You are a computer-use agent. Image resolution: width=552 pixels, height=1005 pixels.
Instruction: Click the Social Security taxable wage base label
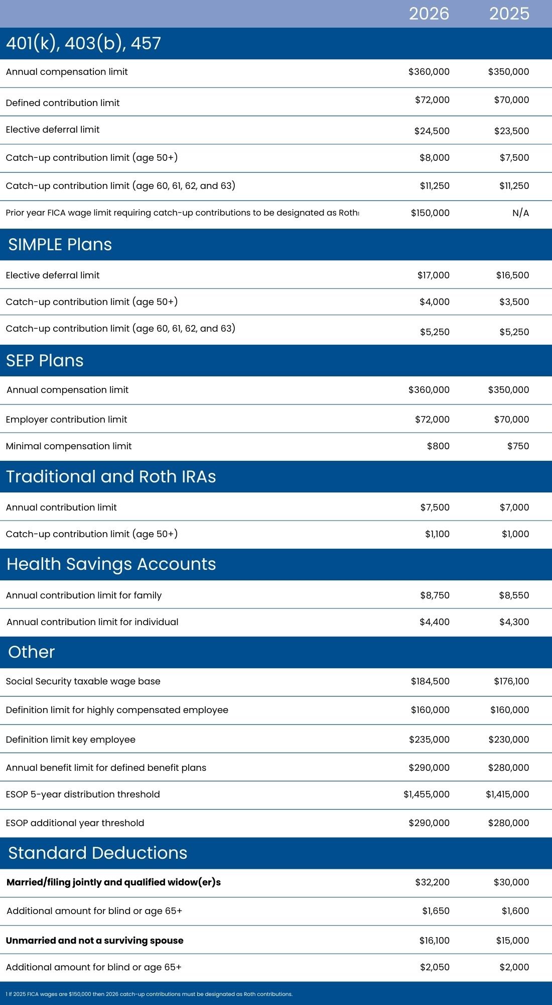click(x=83, y=681)
